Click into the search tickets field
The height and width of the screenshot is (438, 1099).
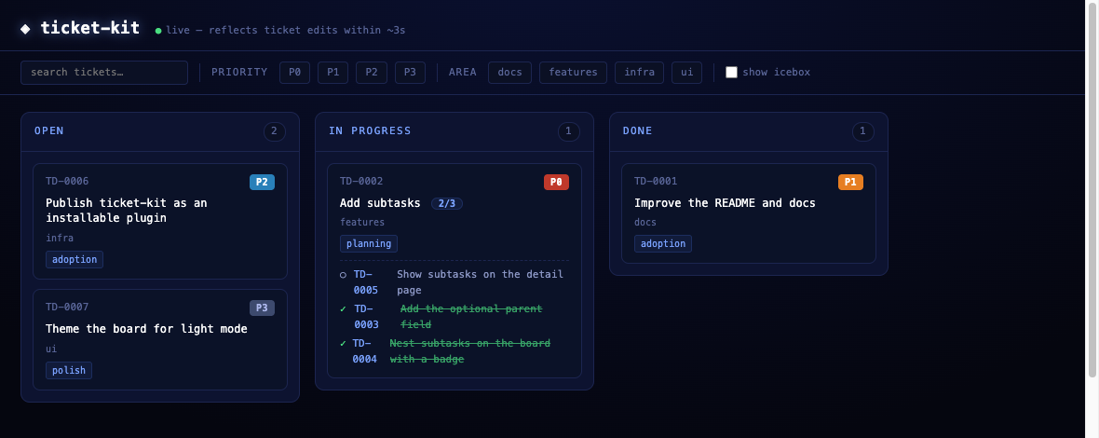104,72
